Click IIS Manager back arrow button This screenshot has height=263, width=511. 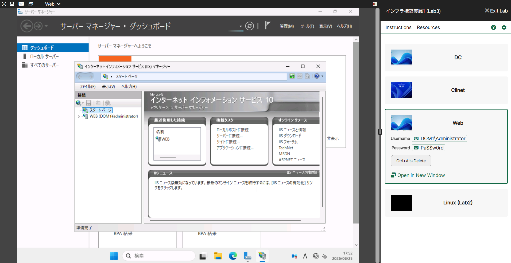click(80, 77)
